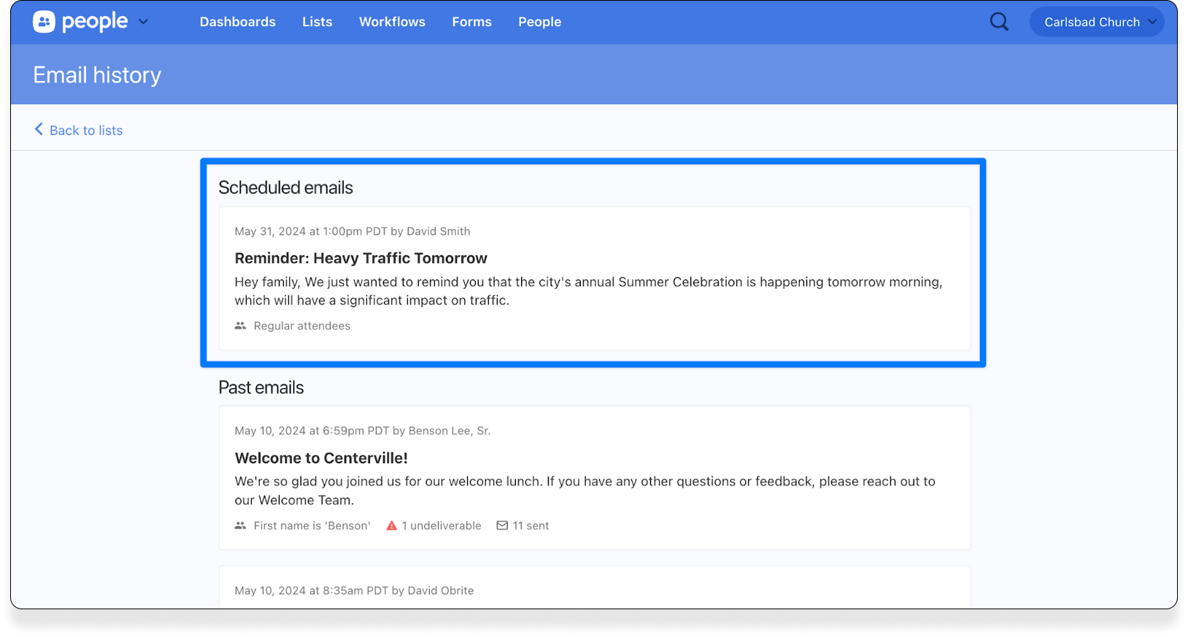The width and height of the screenshot is (1188, 637).
Task: Show the 1 undeliverable details
Action: [x=441, y=525]
